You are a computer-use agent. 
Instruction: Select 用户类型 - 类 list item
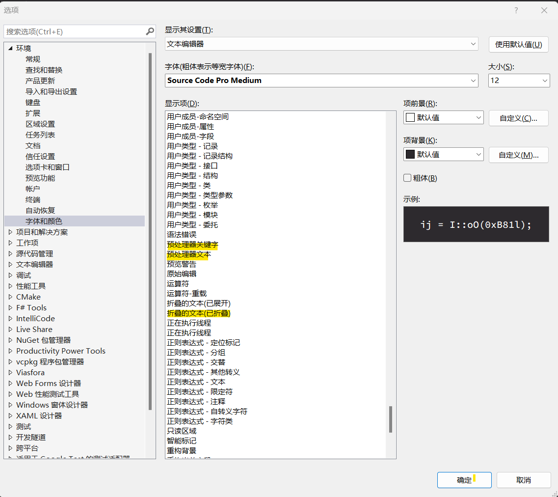click(188, 186)
